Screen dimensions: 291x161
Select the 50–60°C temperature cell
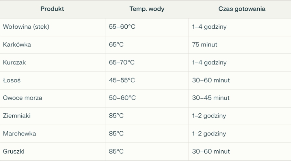click(122, 98)
